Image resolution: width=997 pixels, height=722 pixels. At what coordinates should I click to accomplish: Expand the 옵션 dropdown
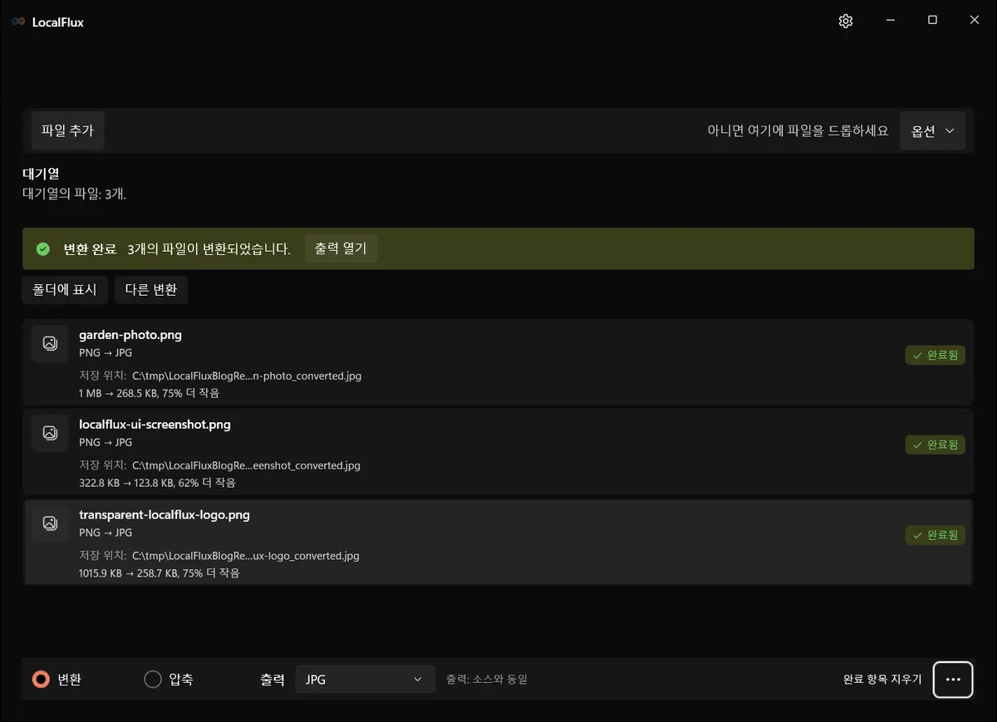(932, 130)
